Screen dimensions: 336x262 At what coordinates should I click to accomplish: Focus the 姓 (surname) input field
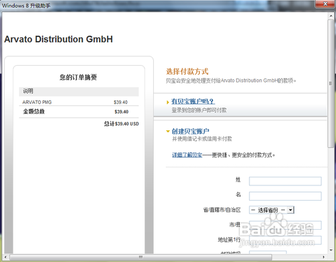coord(285,181)
